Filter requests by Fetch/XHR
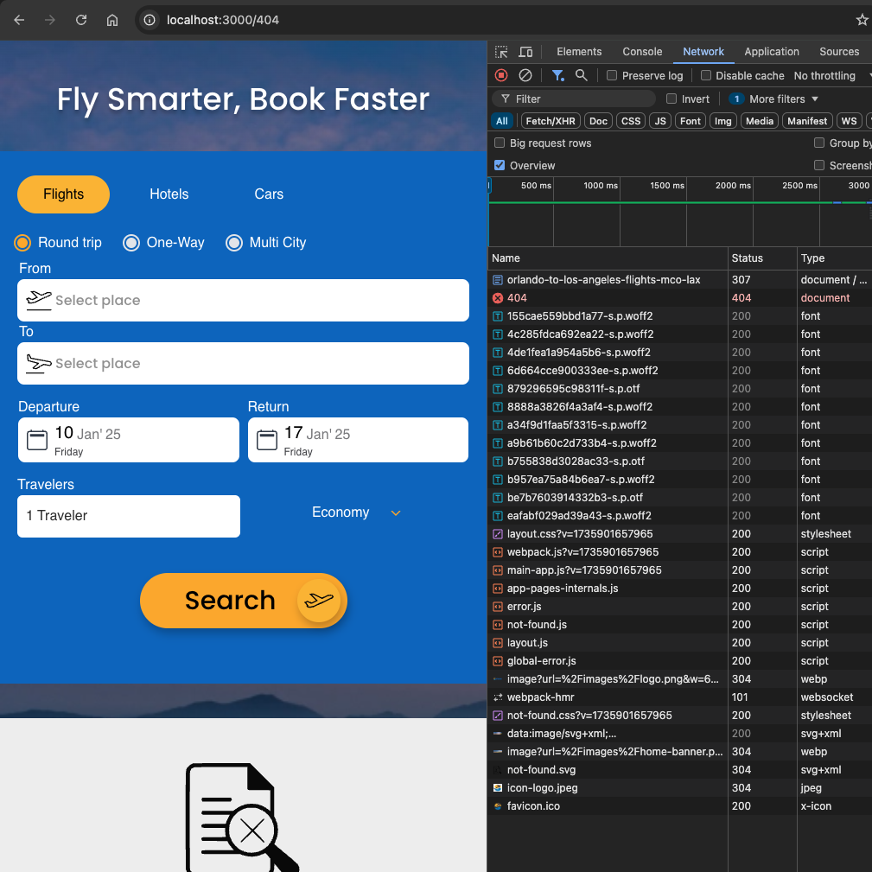The width and height of the screenshot is (872, 872). point(551,121)
